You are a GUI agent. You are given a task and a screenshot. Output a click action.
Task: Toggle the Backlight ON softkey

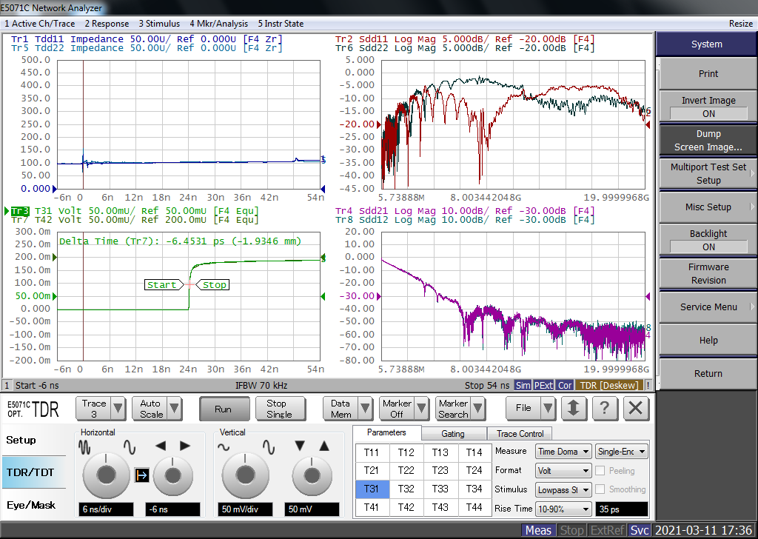click(x=708, y=241)
